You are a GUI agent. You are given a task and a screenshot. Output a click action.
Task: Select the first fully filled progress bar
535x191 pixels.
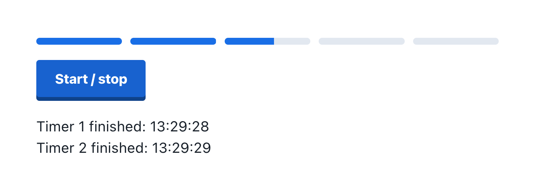(79, 41)
